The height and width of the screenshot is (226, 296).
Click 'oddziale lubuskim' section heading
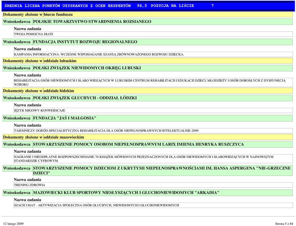click(x=60, y=61)
